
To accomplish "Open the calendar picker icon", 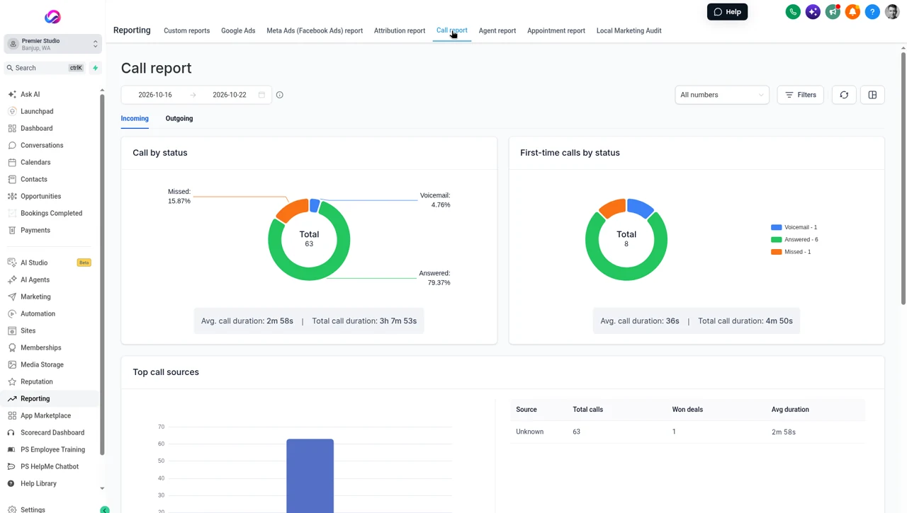I will click(x=261, y=95).
